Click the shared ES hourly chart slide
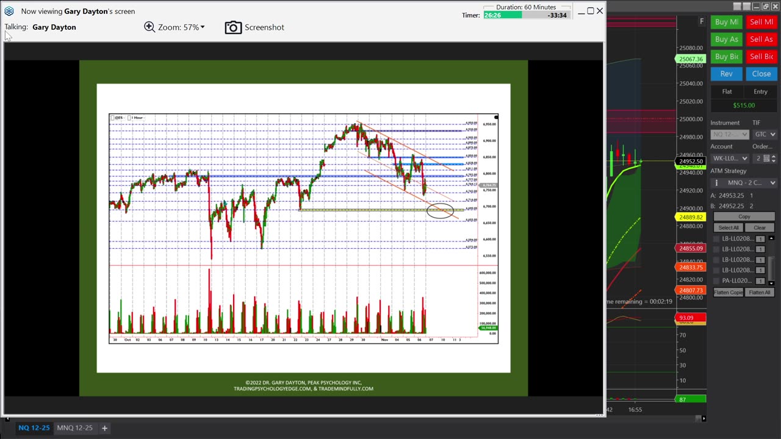This screenshot has width=781, height=439. click(x=303, y=228)
